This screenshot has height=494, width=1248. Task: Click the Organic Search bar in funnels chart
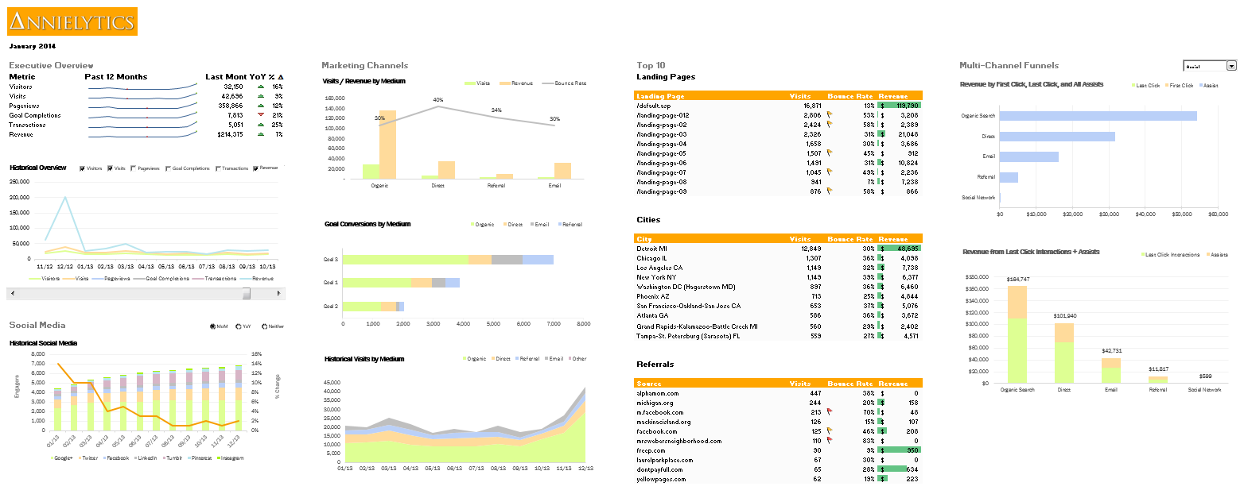(x=1098, y=116)
